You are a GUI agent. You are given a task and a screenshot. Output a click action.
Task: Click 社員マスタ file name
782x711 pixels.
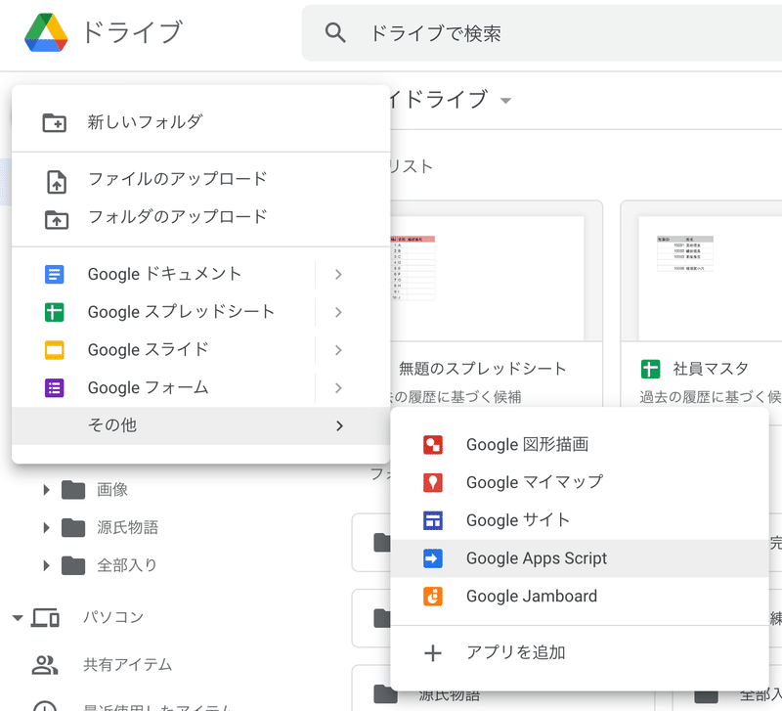[x=712, y=369]
